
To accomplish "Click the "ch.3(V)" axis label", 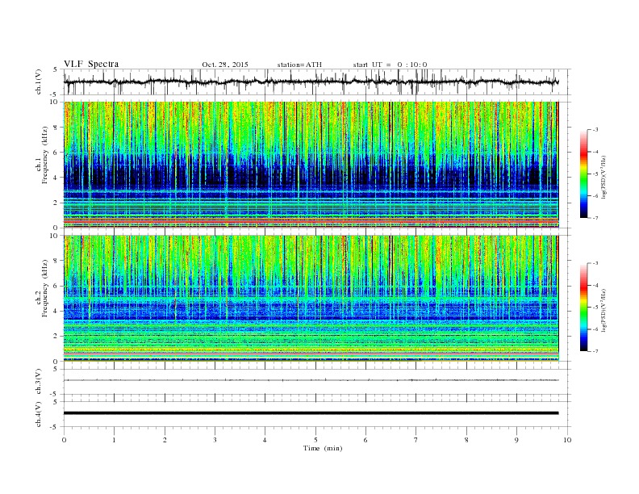I will [39, 382].
